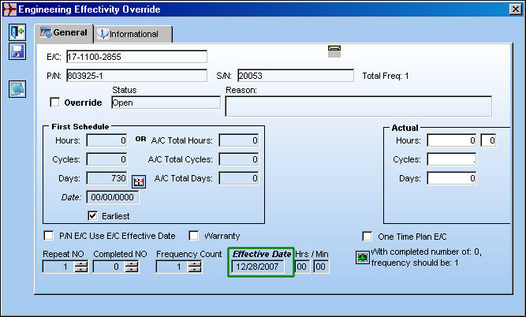Screen dimensions: 526x317
Task: Decrease Completed NO with down arrow
Action: [131, 270]
